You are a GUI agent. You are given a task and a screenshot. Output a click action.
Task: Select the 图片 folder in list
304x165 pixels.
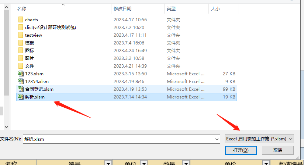click(30, 58)
